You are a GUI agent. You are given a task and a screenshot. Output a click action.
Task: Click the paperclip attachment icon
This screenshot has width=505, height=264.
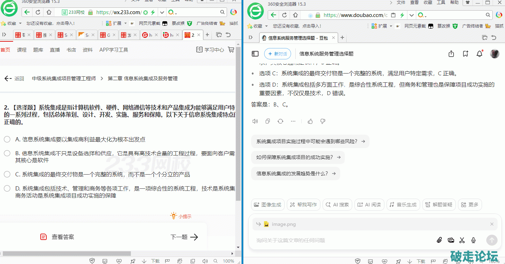[439, 240]
